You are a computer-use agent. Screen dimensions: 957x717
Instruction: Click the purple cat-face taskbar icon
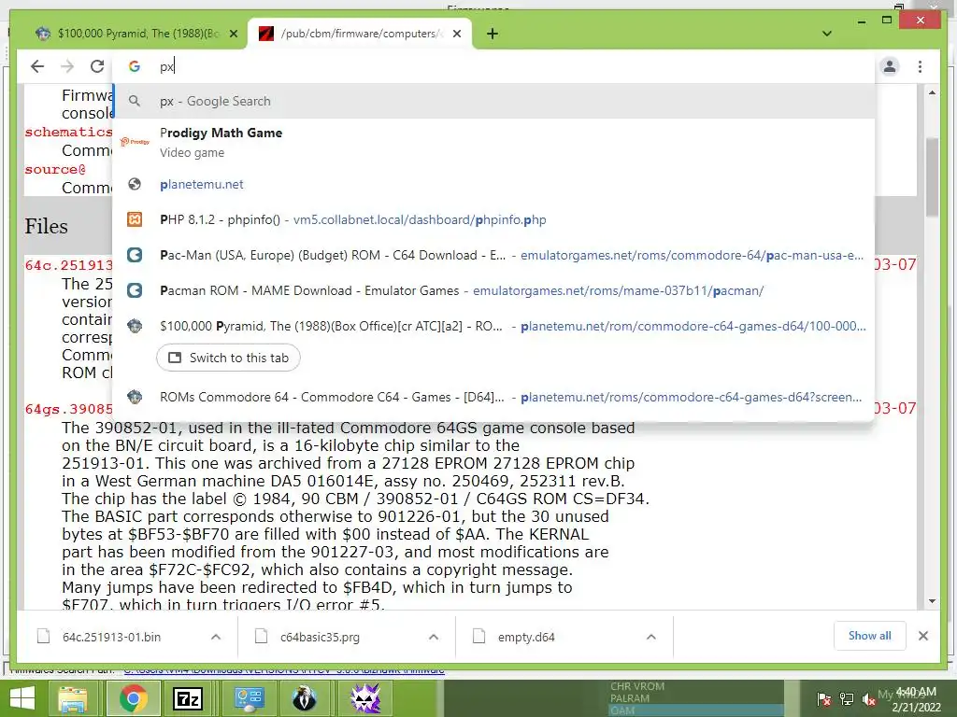tap(365, 698)
